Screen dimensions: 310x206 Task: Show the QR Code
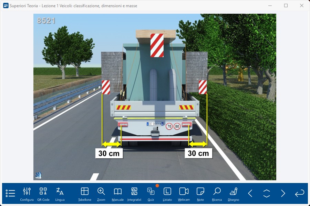(x=43, y=194)
